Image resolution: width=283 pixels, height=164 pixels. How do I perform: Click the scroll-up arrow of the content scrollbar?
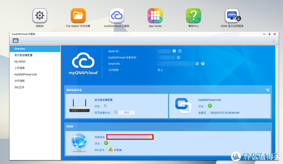277,47
